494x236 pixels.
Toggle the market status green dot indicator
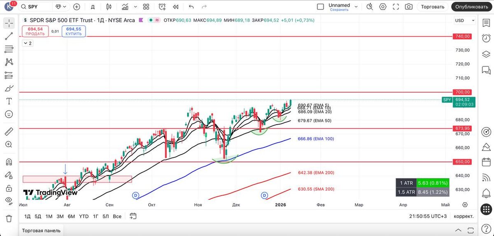tap(151, 20)
